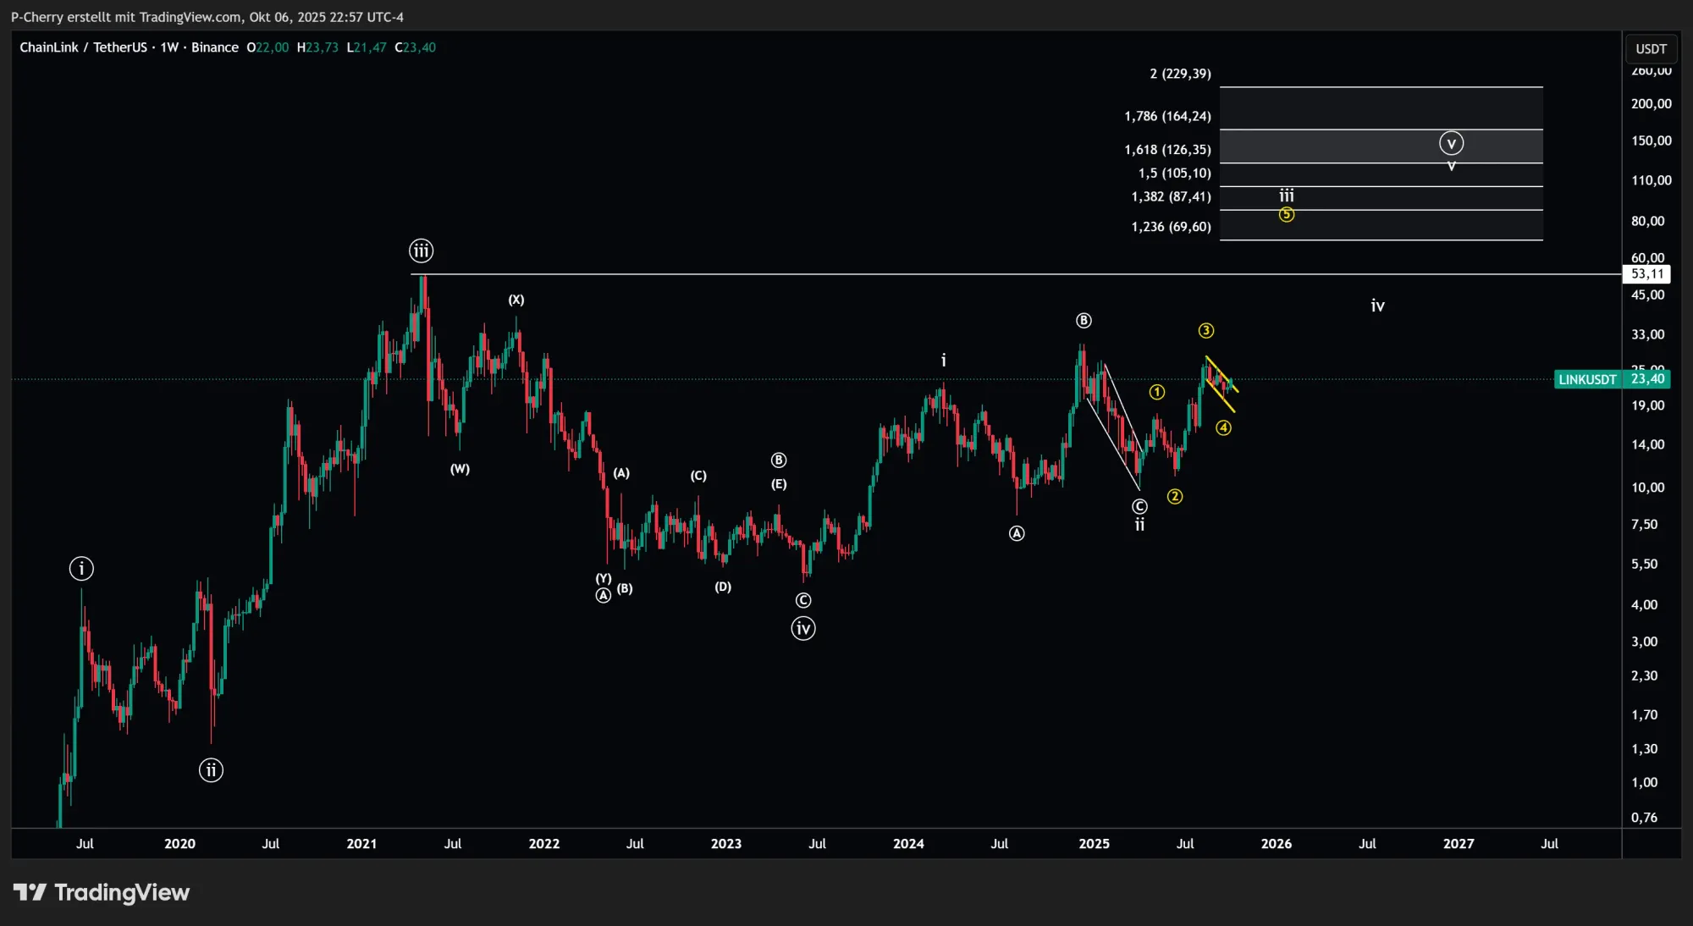1693x926 pixels.
Task: Select the yellow circled 5 marker
Action: (1287, 215)
